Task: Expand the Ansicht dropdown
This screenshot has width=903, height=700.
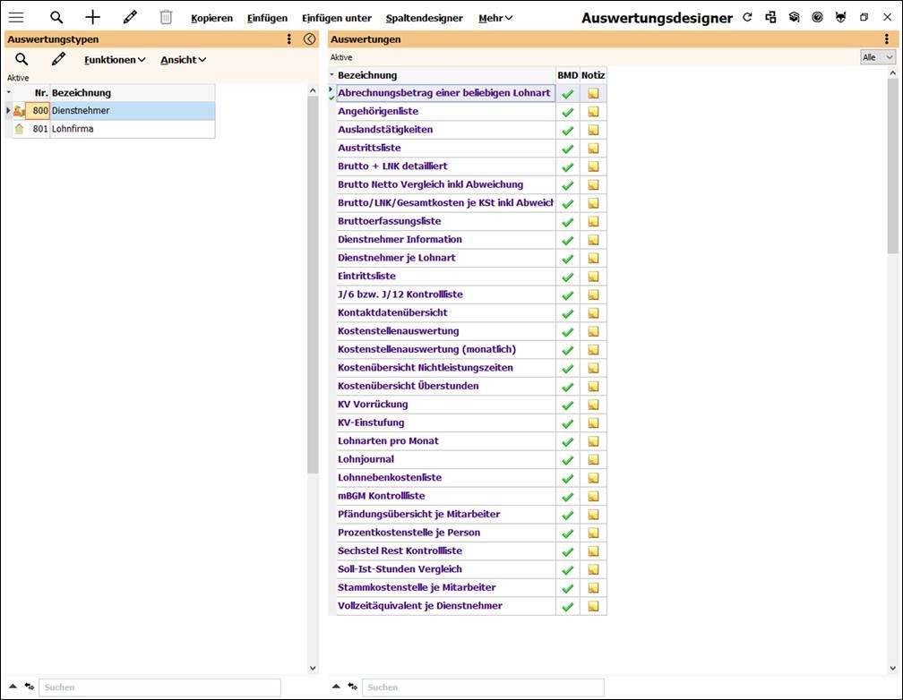Action: (x=183, y=60)
